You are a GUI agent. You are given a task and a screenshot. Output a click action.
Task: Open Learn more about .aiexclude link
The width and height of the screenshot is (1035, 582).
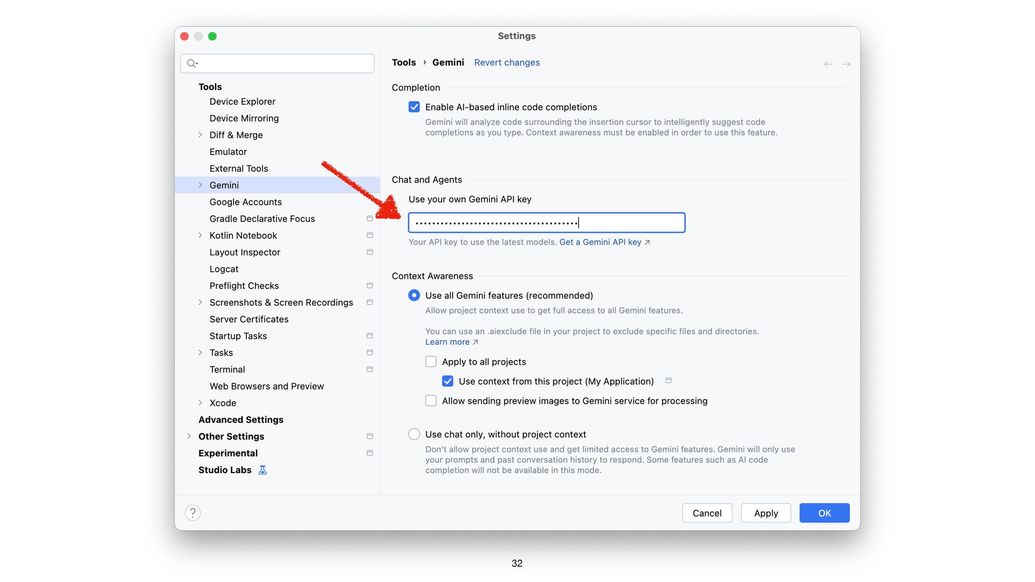point(447,342)
